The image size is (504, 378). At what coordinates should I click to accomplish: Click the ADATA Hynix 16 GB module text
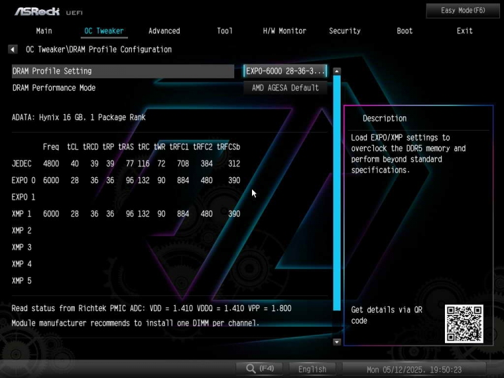coord(79,117)
